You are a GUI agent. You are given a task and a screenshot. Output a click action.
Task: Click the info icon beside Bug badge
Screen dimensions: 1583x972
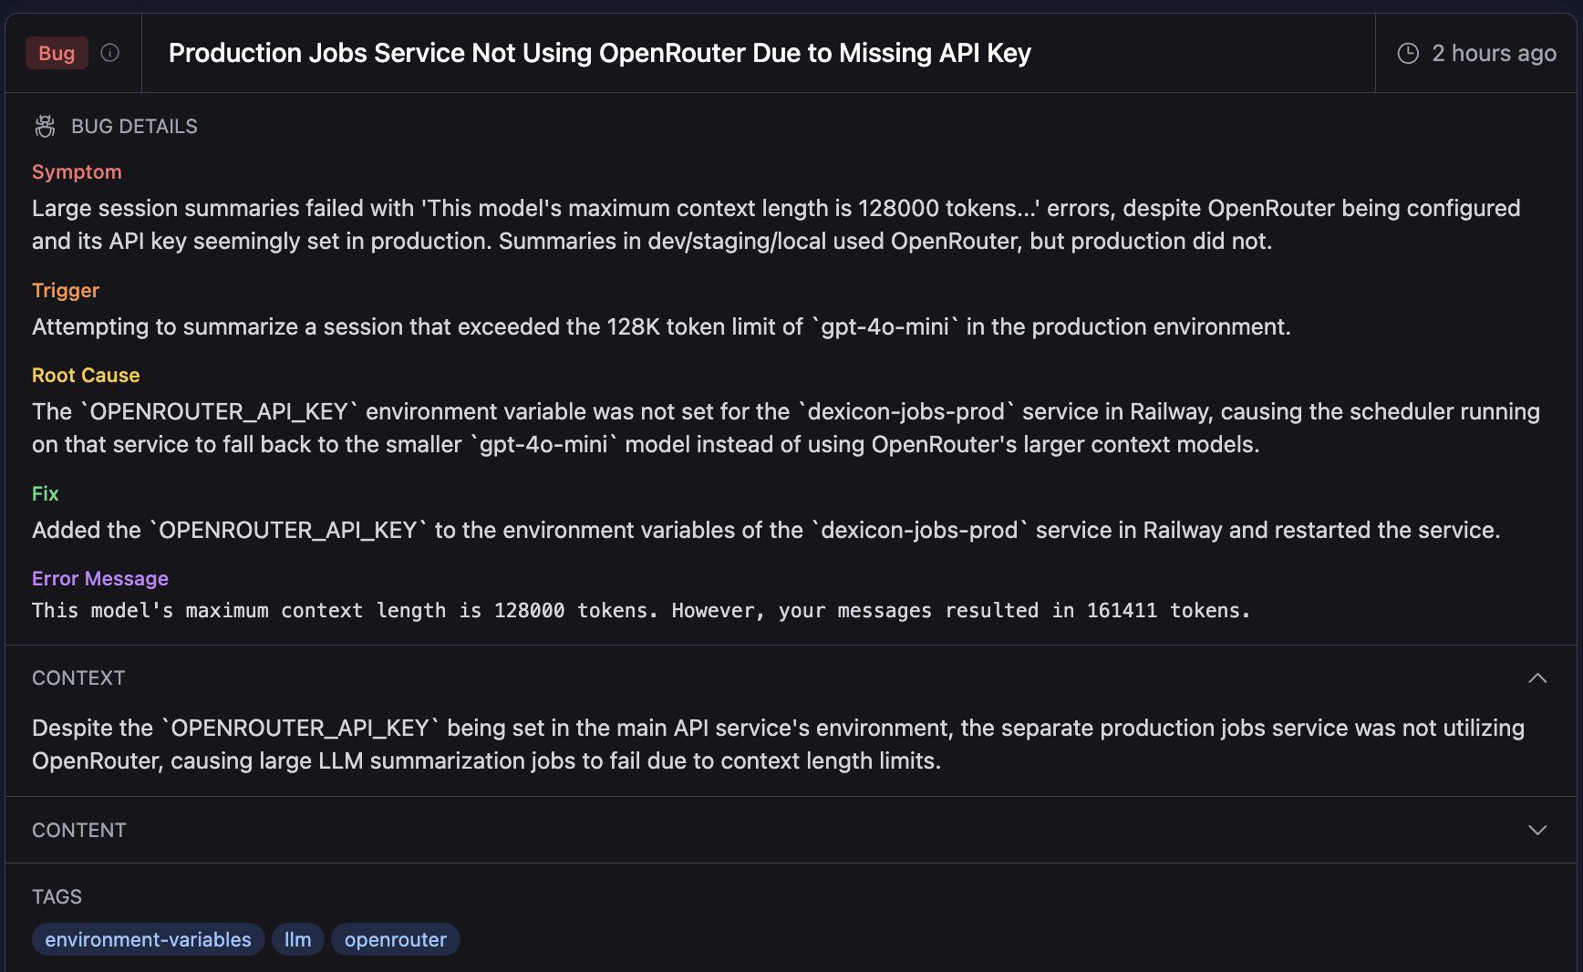point(110,53)
